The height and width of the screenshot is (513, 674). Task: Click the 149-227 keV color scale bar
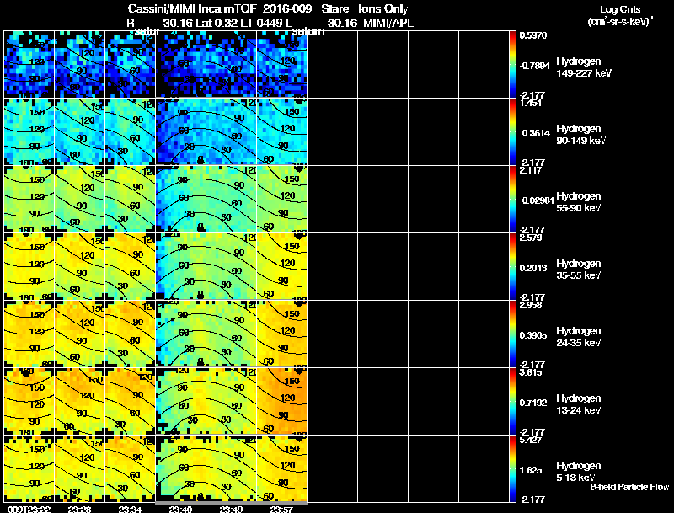[512, 64]
